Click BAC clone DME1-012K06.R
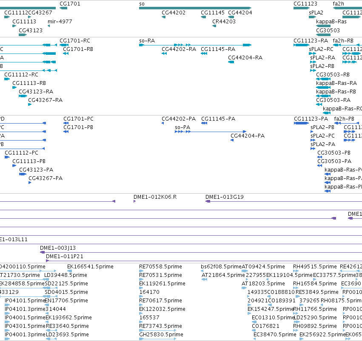The image size is (362, 341). (x=155, y=197)
